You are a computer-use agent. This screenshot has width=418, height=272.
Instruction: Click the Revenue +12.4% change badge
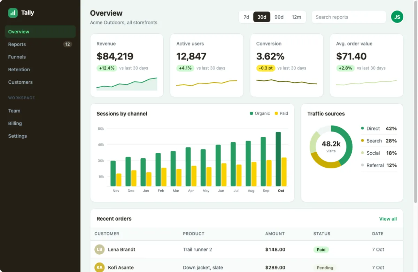coord(107,68)
